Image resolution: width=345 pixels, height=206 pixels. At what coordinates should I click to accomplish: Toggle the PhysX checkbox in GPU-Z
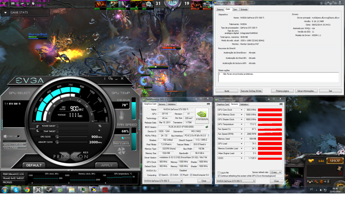click(x=181, y=175)
